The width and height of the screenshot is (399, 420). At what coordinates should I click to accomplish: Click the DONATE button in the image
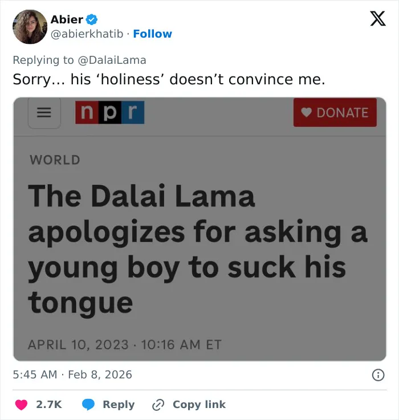click(x=335, y=112)
